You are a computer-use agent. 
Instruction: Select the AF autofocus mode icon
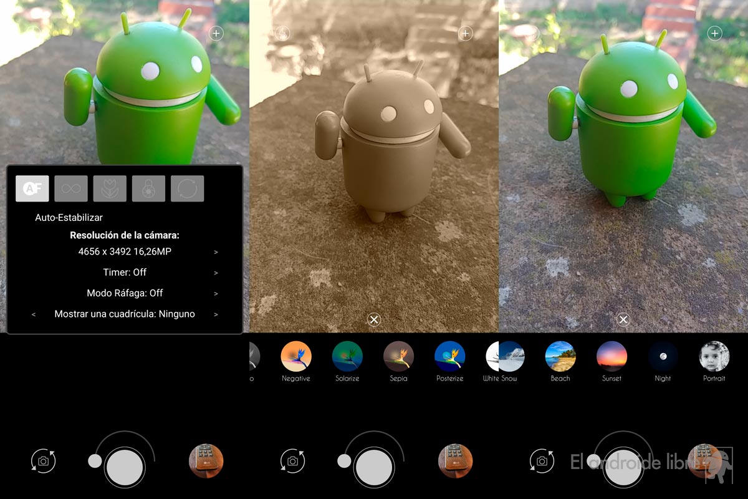[x=32, y=188]
